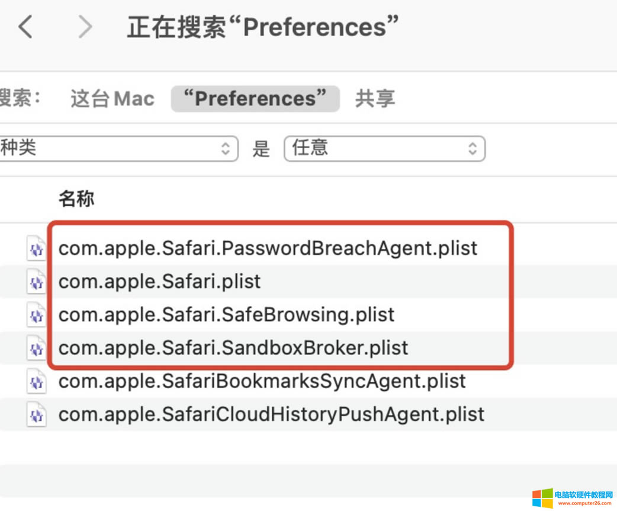Select com.apple.Safari.SandboxBroker.plist file name
Image resolution: width=617 pixels, height=511 pixels.
233,347
